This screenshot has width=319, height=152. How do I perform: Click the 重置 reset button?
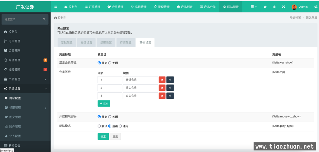[115, 136]
